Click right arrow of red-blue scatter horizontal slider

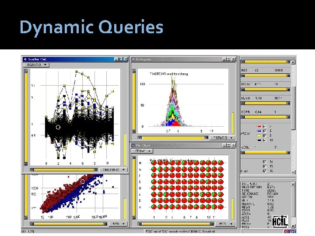(x=105, y=224)
